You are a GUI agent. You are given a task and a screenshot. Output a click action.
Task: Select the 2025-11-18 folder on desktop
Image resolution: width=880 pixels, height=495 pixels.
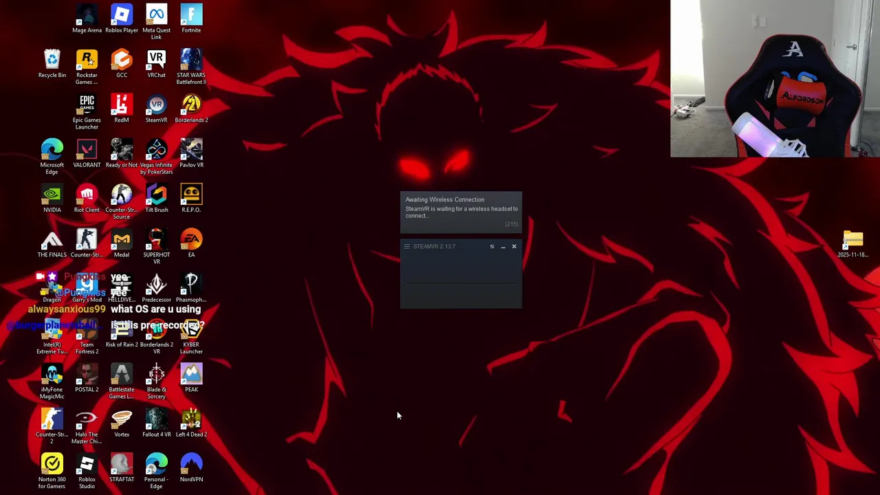pyautogui.click(x=852, y=243)
